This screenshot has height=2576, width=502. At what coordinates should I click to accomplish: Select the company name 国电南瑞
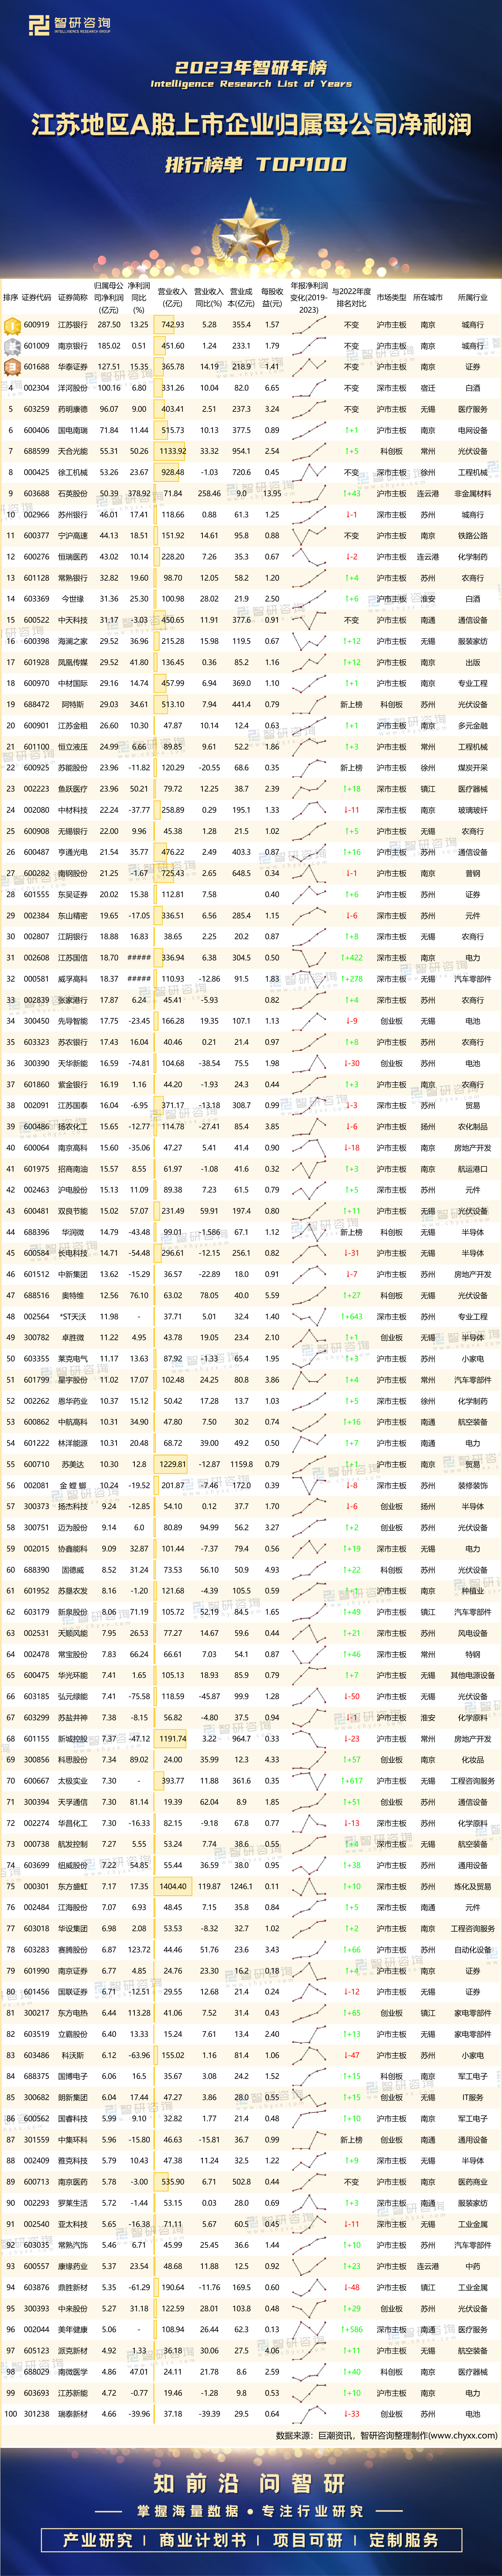click(x=73, y=430)
